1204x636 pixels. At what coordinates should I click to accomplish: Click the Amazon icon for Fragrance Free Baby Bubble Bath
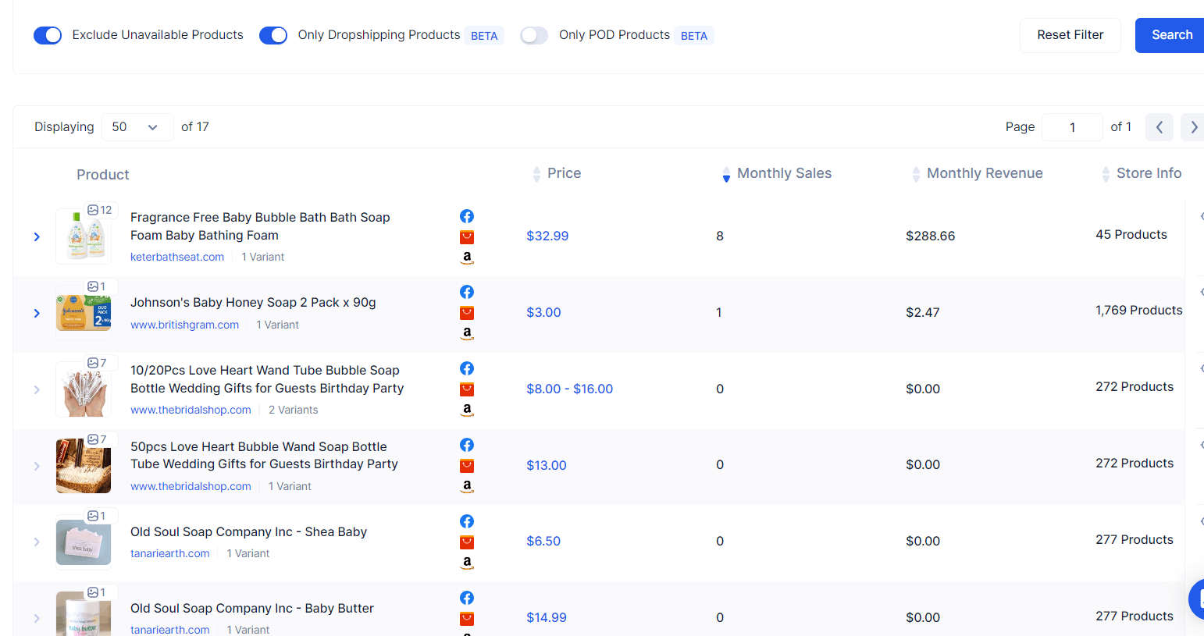(x=466, y=257)
